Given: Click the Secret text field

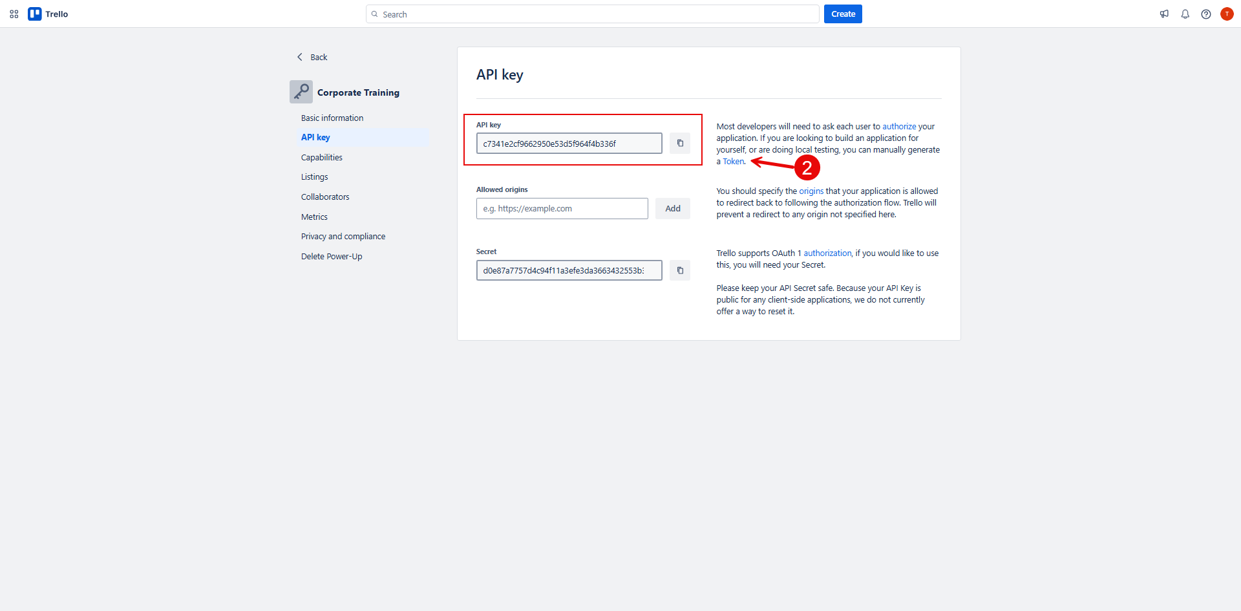Looking at the screenshot, I should [x=569, y=270].
